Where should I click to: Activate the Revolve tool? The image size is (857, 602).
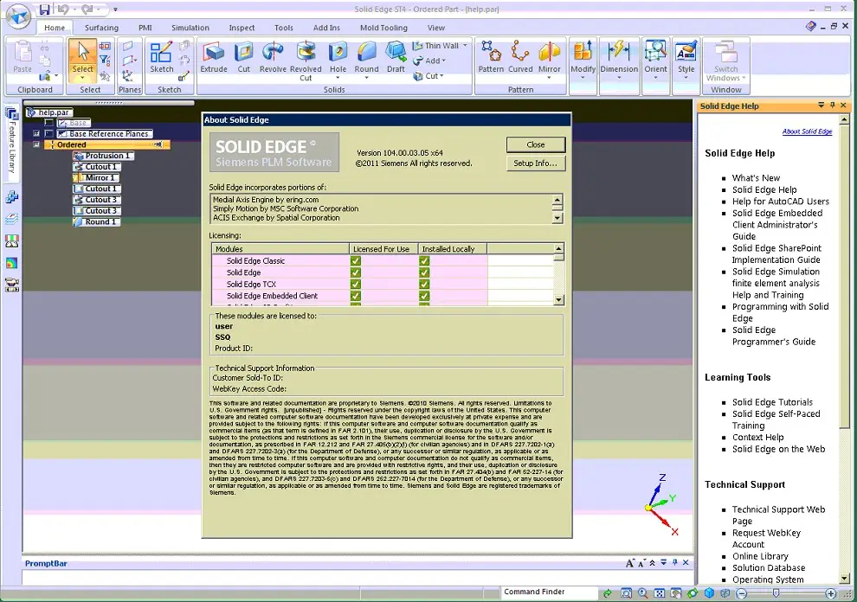tap(273, 57)
